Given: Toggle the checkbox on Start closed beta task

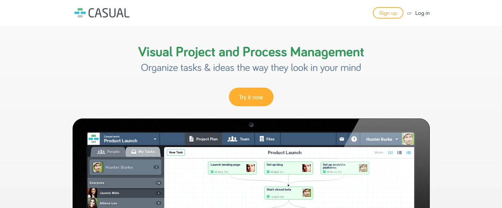Looking at the screenshot, I should [268, 197].
